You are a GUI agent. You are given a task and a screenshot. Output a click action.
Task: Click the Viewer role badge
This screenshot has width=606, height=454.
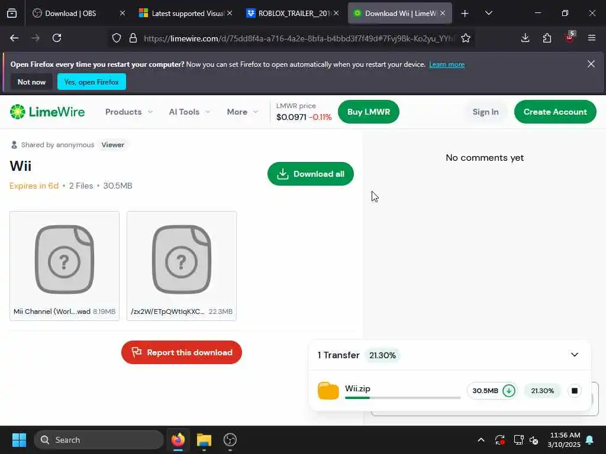tap(113, 145)
